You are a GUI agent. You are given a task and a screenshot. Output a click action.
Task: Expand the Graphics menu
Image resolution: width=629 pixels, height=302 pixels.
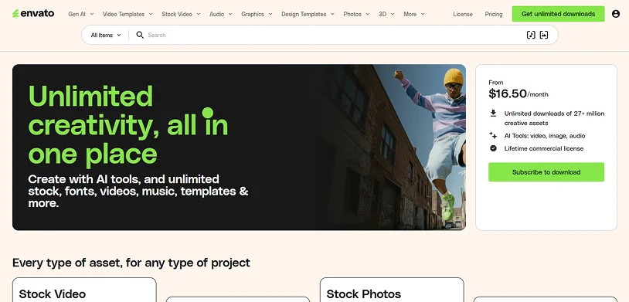pos(257,14)
